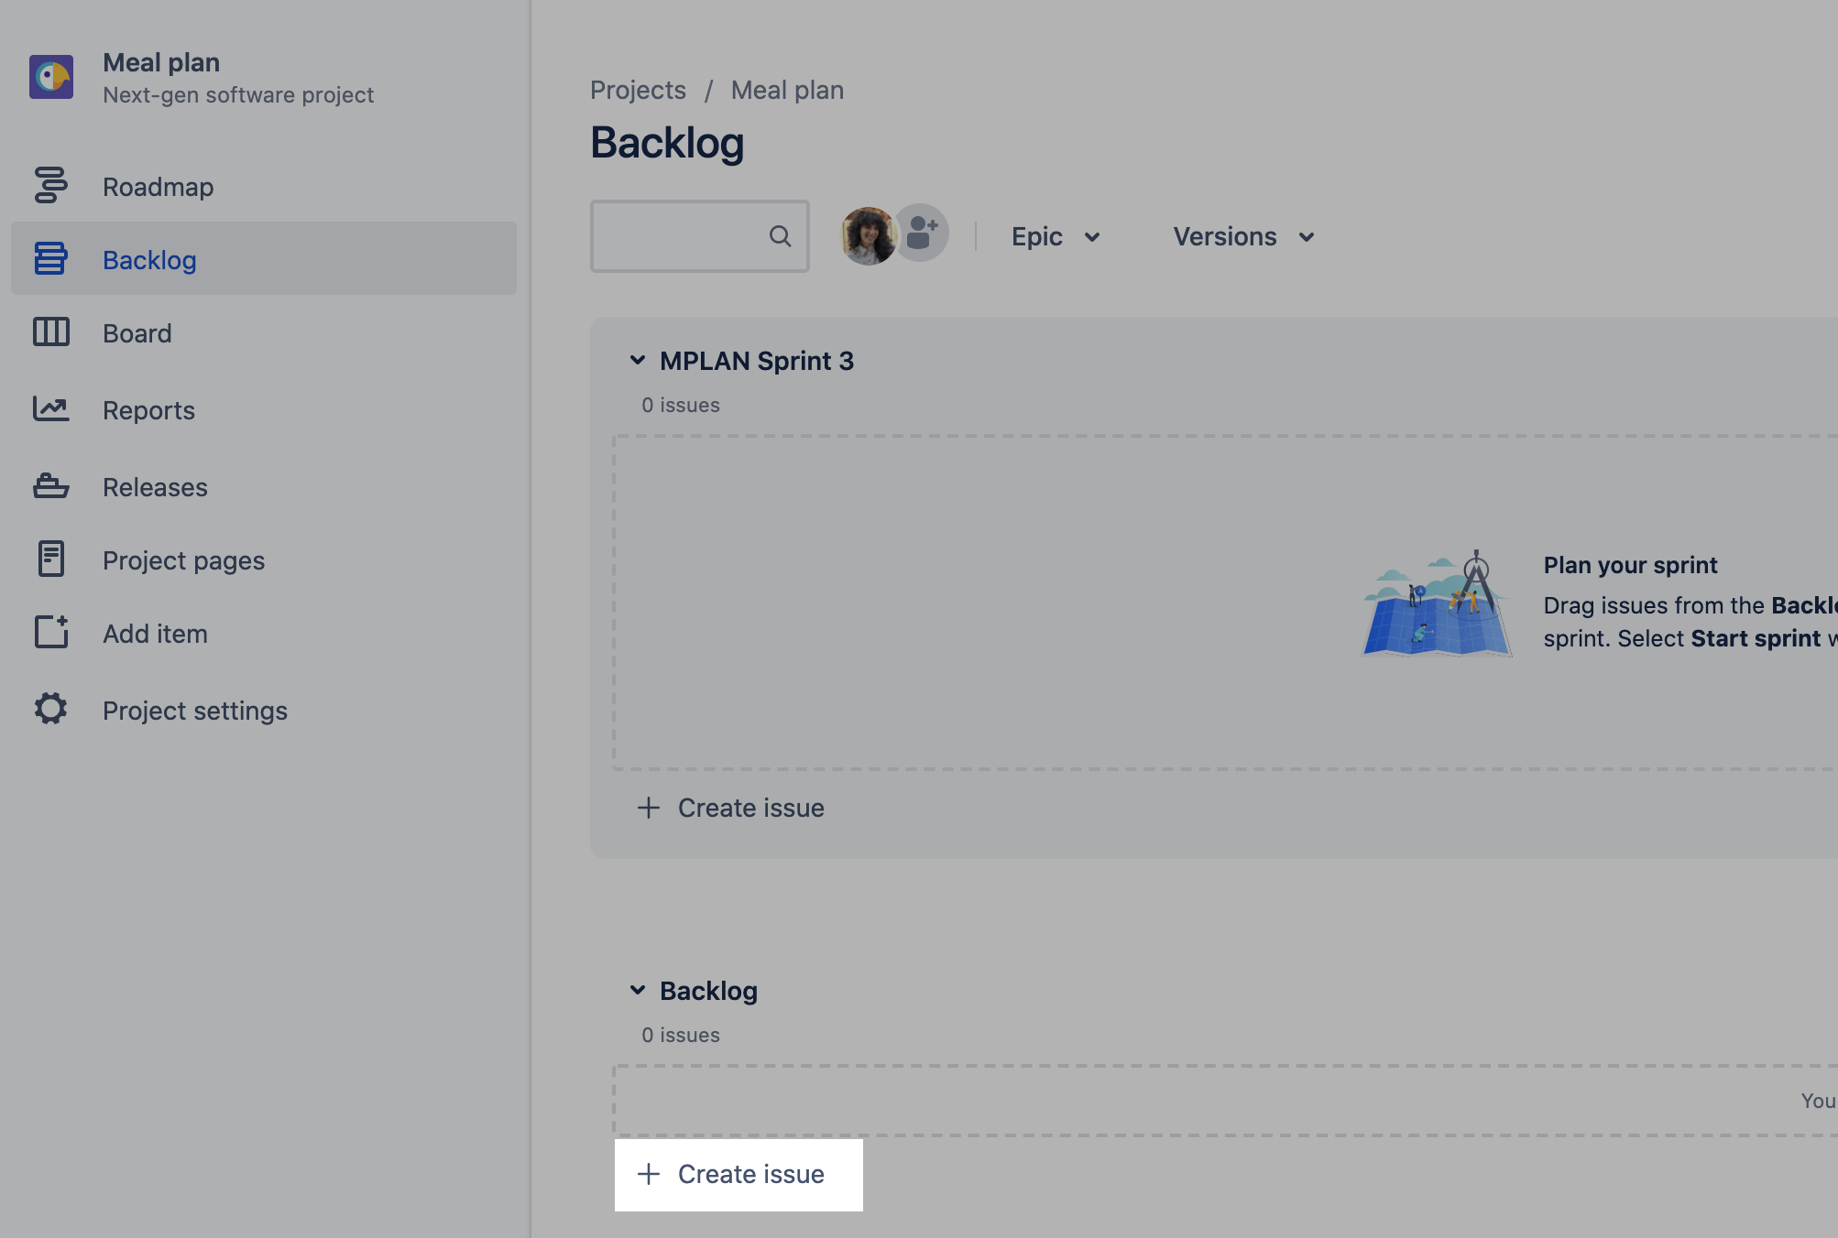Open the Epic filter dropdown
Screen dimensions: 1838x1238
point(1056,236)
